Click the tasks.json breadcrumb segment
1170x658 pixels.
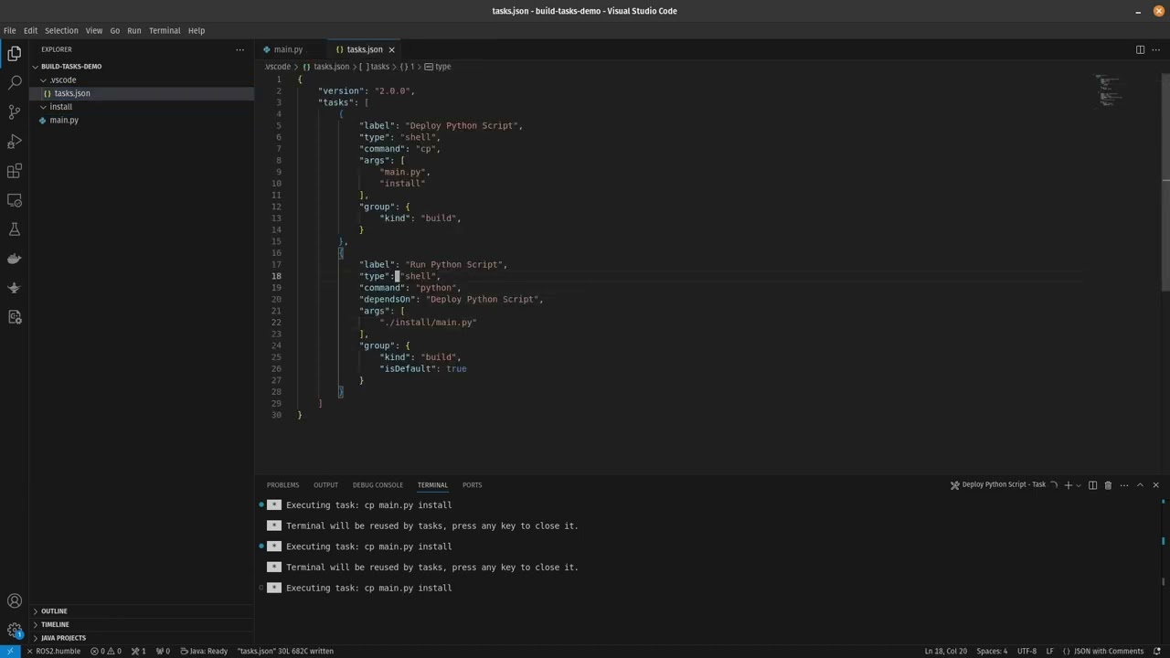[326, 67]
